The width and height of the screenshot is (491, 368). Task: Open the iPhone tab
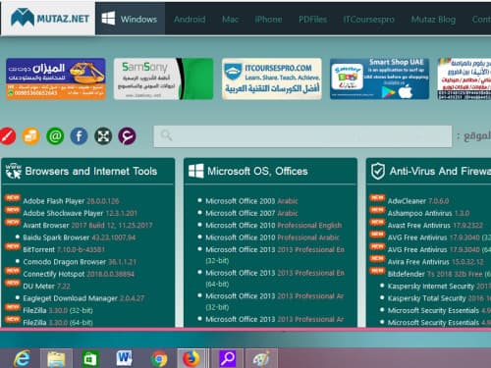268,20
